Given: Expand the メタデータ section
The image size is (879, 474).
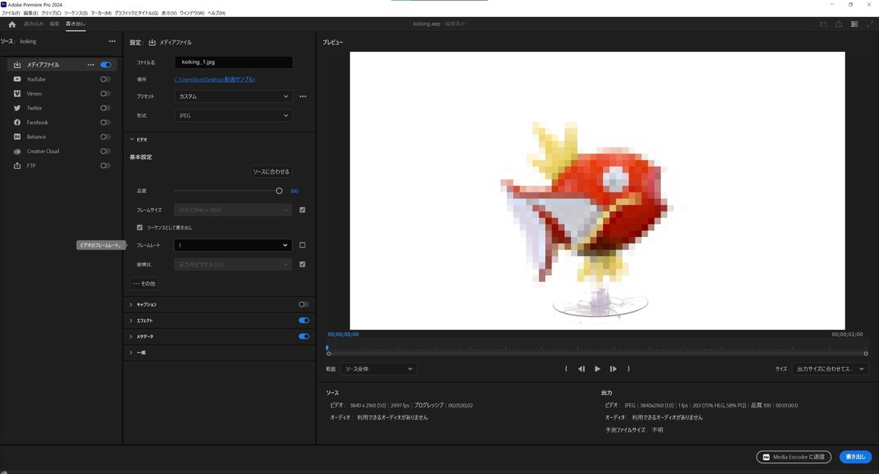Looking at the screenshot, I should coord(131,336).
